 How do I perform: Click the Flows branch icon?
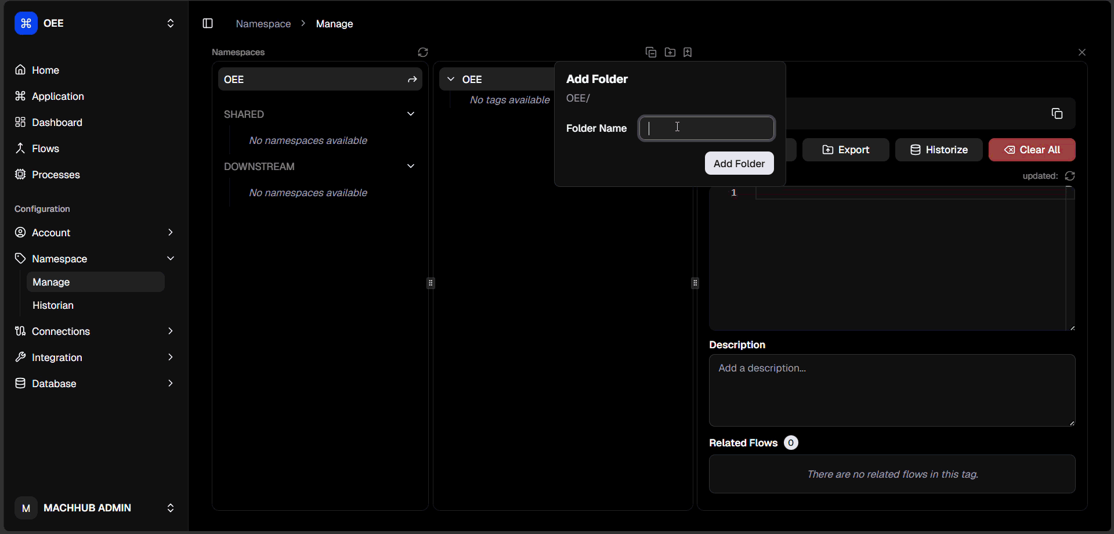tap(20, 148)
